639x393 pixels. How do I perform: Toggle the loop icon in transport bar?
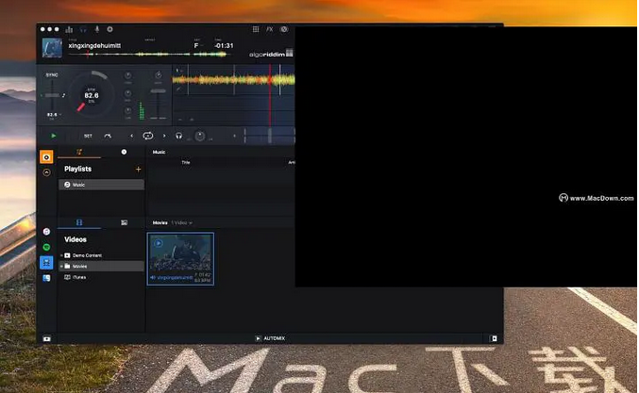click(147, 136)
